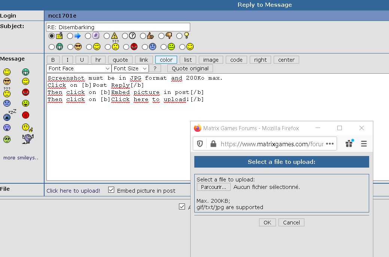Open the Font Size dropdown
The image size is (389, 257).
pyautogui.click(x=130, y=68)
